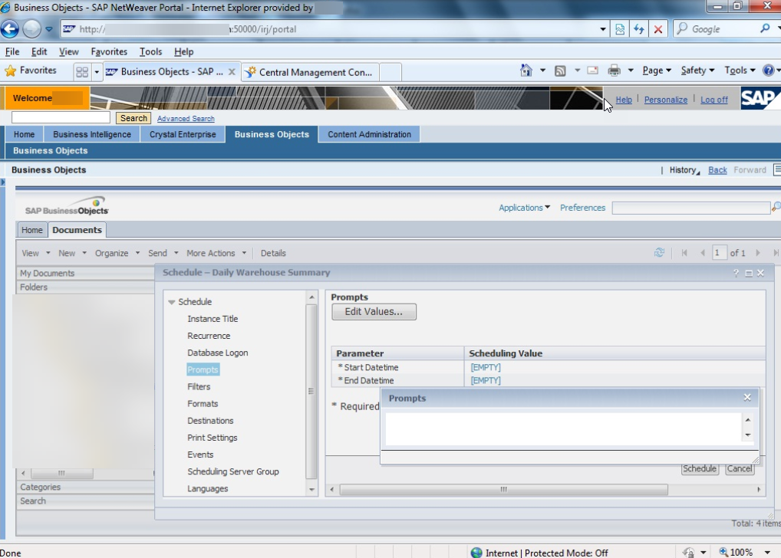Viewport: 781px width, 558px height.
Task: Click the Preferences link
Action: 582,208
